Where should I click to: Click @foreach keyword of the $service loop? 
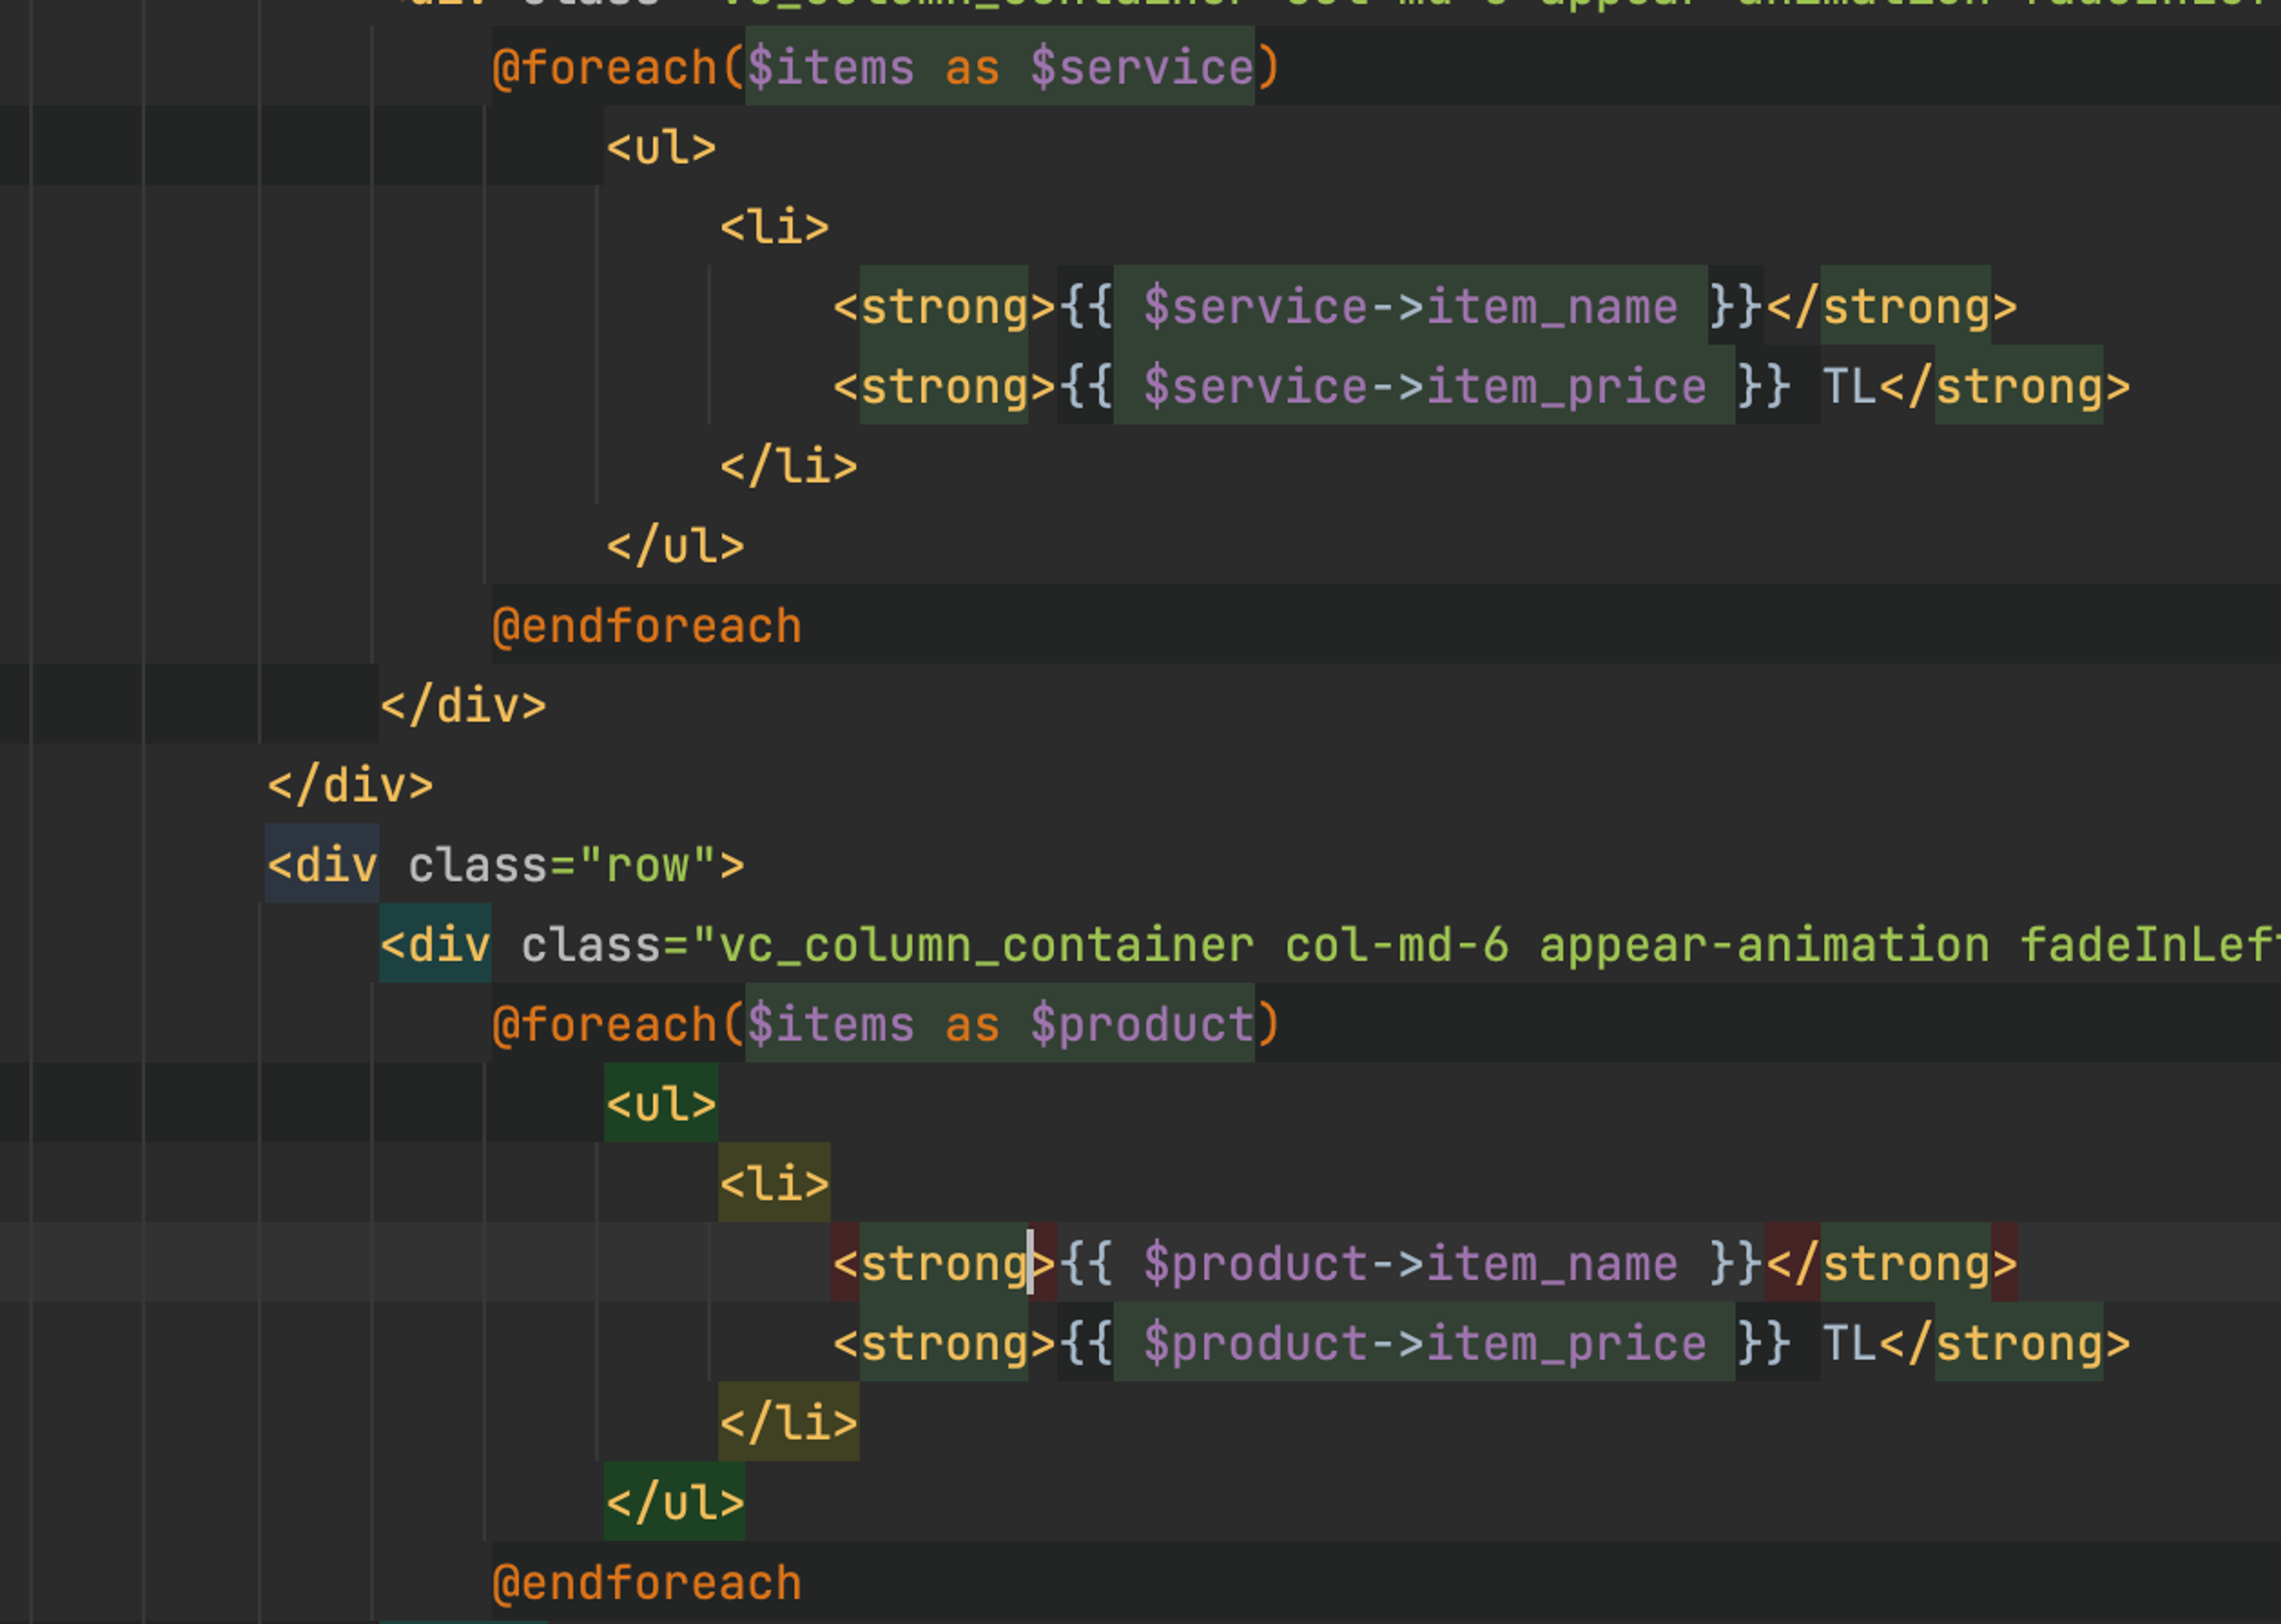[x=604, y=68]
